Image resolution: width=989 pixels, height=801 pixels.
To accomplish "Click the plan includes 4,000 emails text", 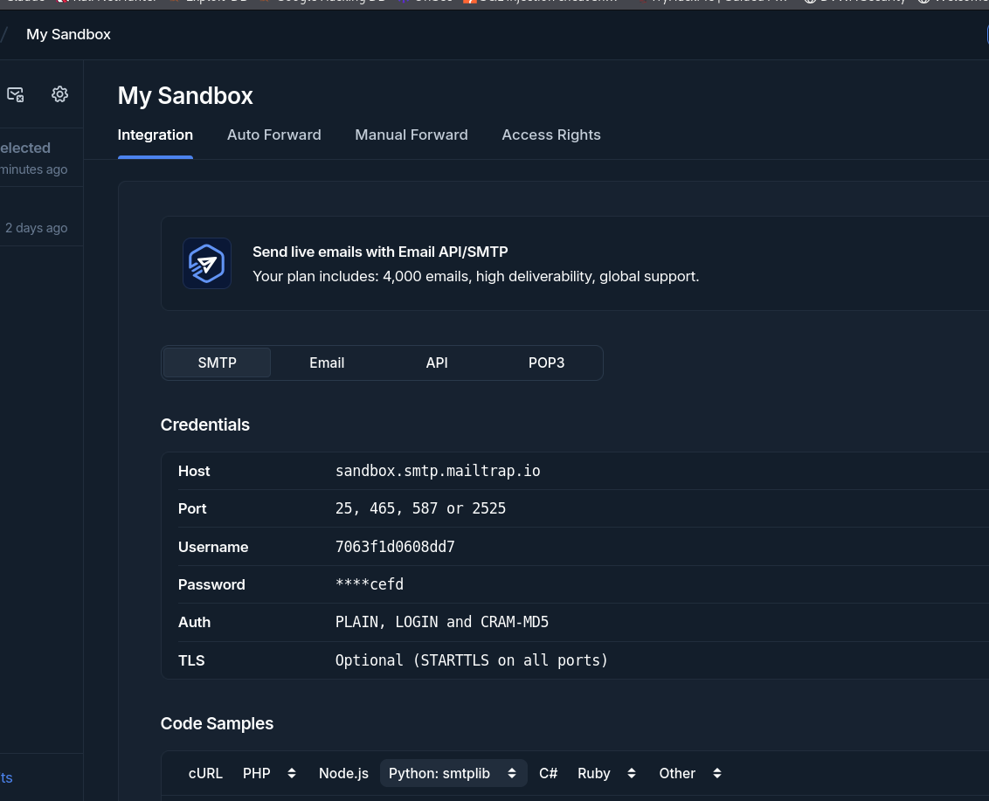I will coord(476,276).
